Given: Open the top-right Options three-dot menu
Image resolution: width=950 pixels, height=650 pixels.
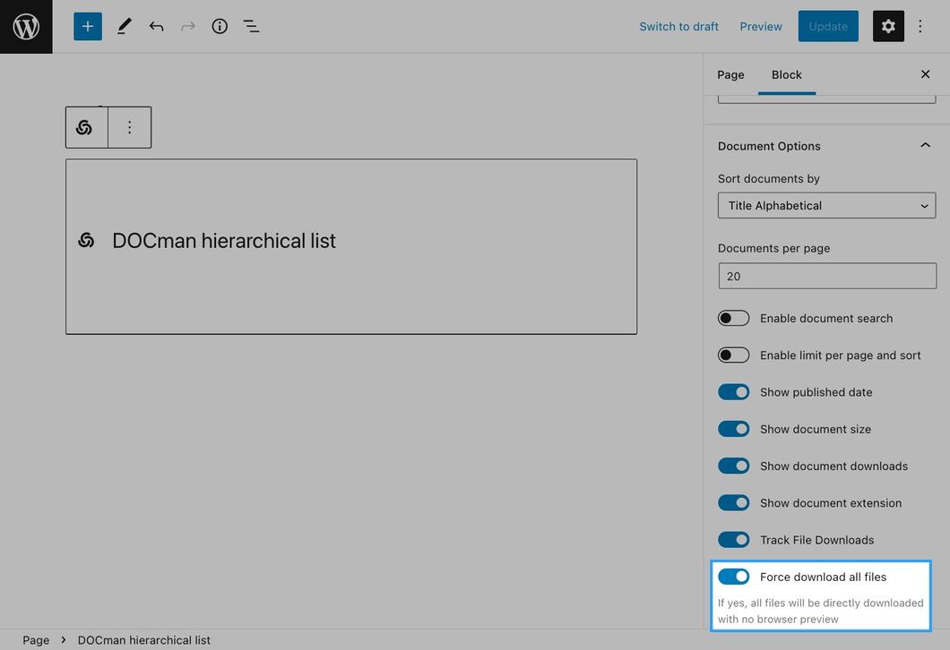Looking at the screenshot, I should coord(920,26).
